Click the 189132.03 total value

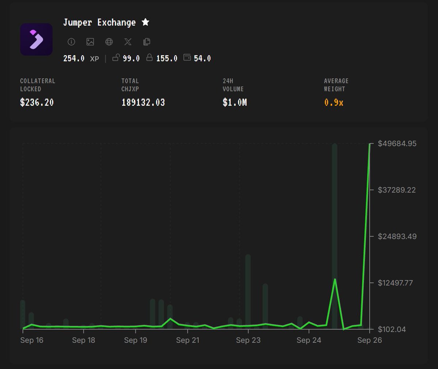pos(143,103)
